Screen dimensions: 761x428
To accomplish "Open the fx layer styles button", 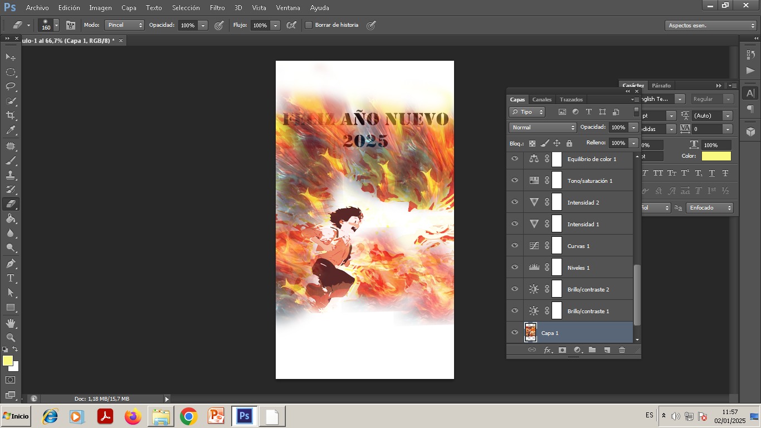I will pyautogui.click(x=548, y=350).
